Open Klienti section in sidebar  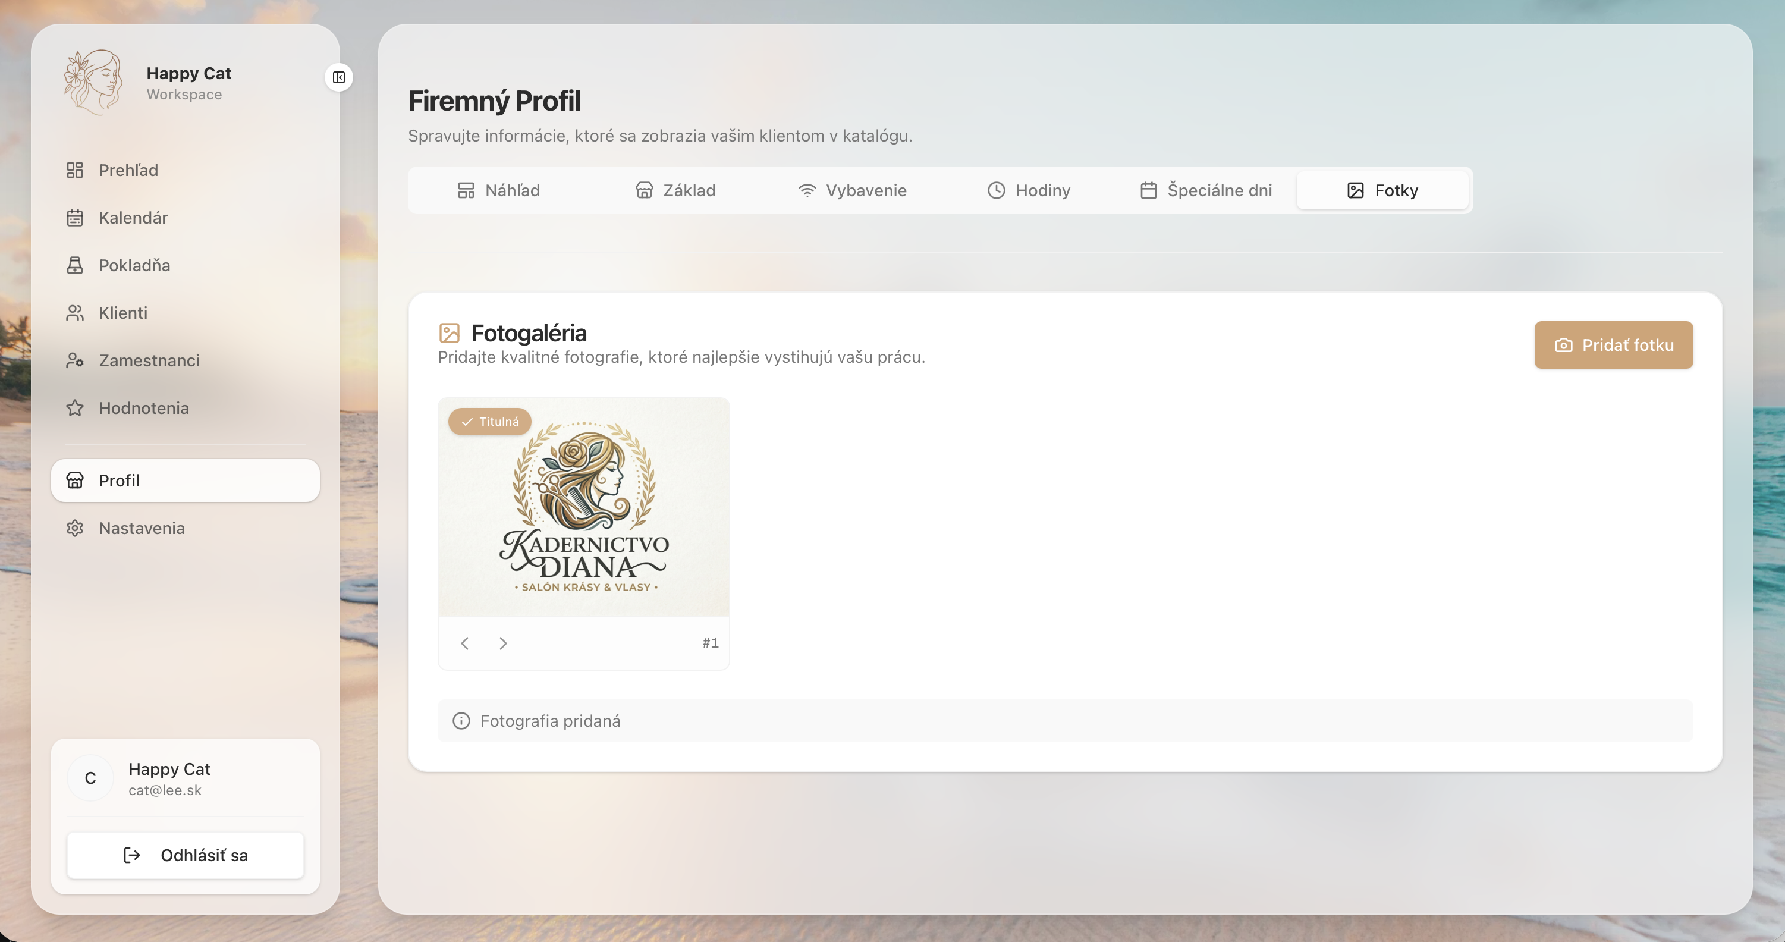122,313
